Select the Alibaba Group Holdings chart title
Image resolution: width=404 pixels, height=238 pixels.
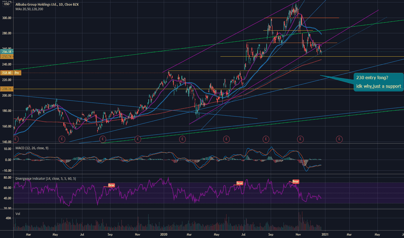tap(47, 4)
